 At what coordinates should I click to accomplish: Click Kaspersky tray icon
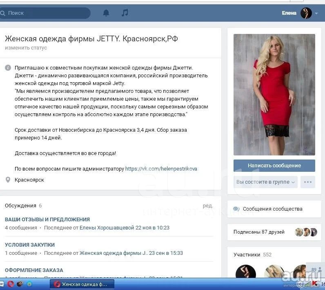[x=315, y=283]
